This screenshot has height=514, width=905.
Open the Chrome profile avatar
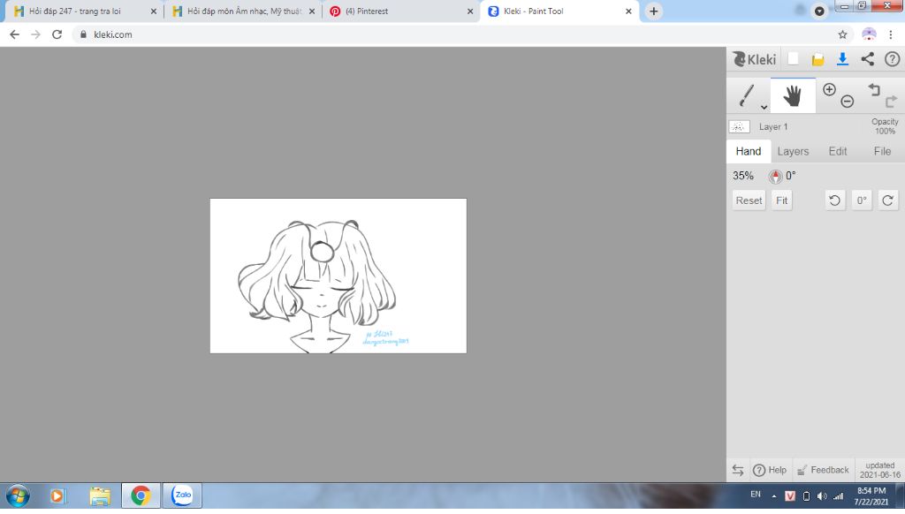tap(869, 34)
